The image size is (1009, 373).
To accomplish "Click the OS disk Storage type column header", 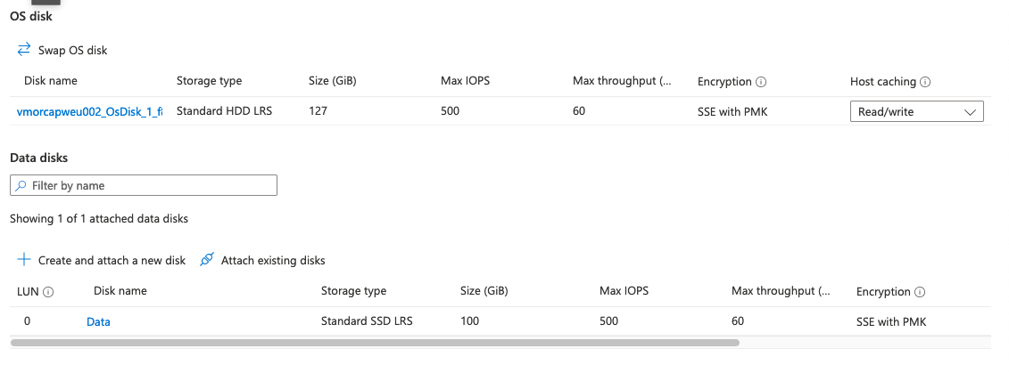I will click(x=209, y=81).
